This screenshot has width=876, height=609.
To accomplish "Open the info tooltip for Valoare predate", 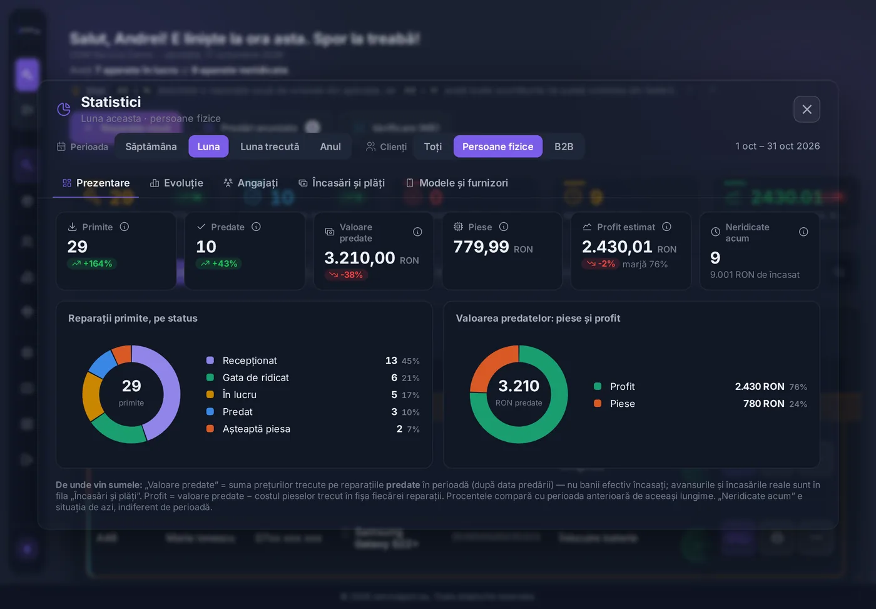I will point(417,232).
